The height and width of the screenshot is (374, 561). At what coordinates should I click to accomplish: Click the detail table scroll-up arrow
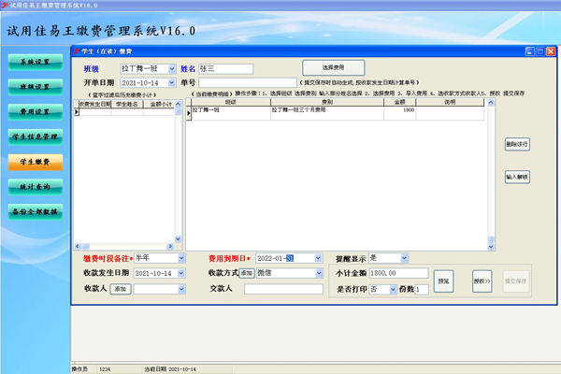491,103
